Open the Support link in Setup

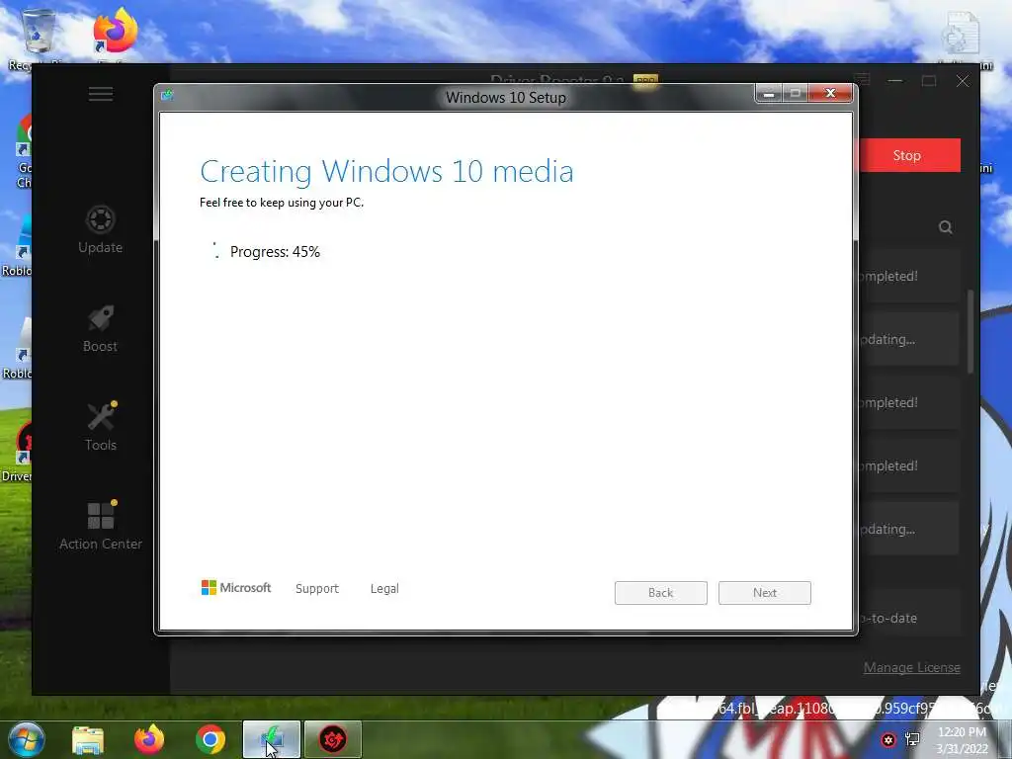tap(317, 589)
